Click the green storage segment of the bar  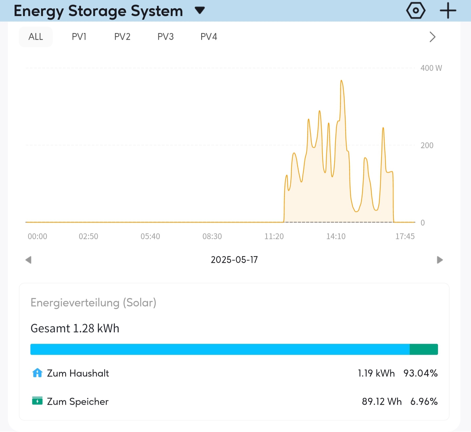424,349
